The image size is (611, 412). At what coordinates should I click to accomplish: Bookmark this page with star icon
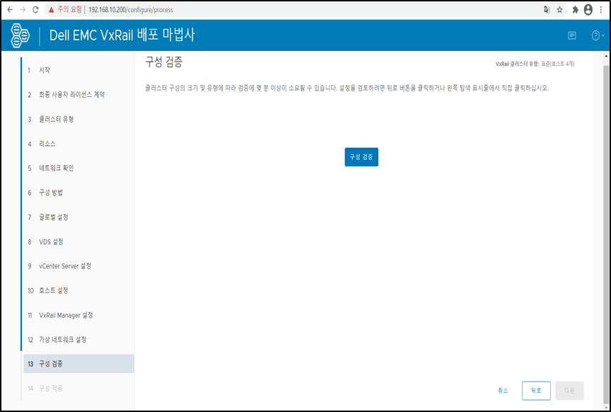coord(559,10)
